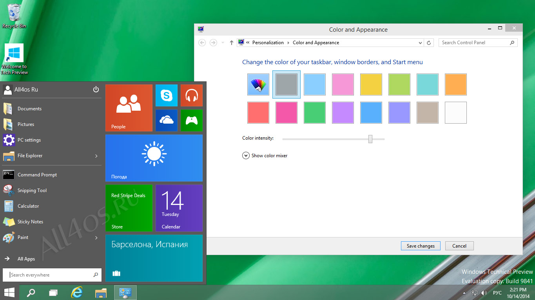Launch Paint from Start menu

[x=46, y=237]
